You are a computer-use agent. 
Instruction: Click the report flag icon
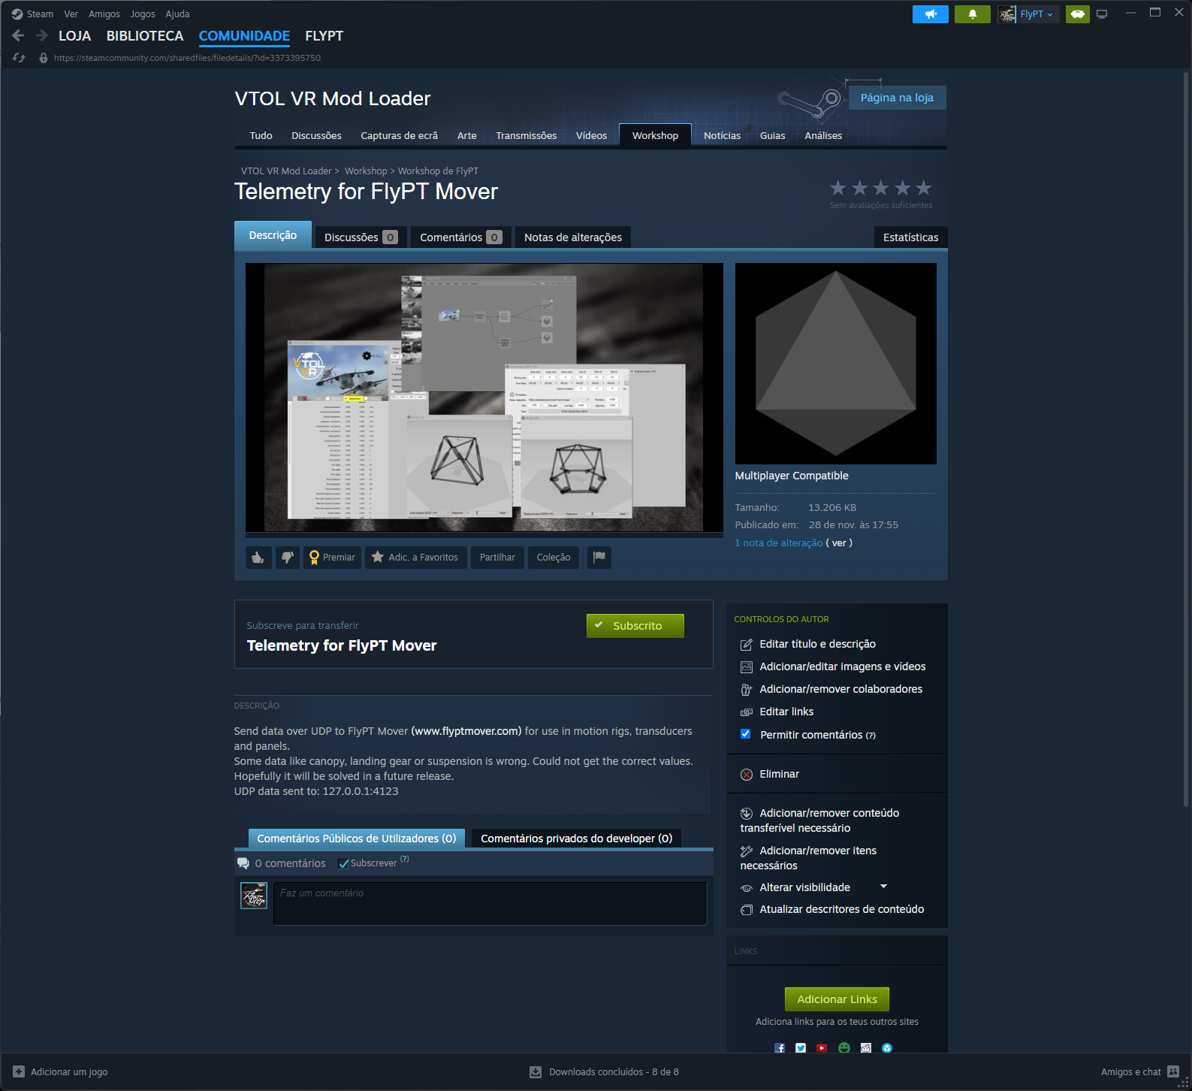coord(599,558)
